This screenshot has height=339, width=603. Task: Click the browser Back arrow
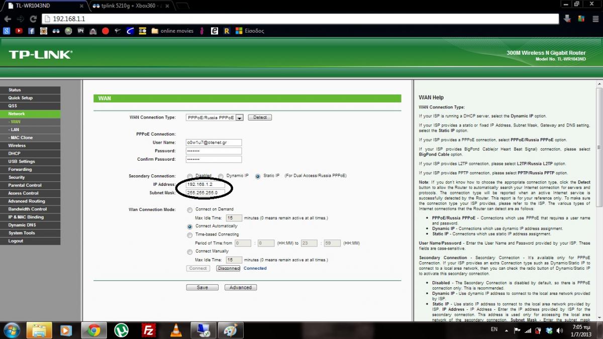(8, 19)
